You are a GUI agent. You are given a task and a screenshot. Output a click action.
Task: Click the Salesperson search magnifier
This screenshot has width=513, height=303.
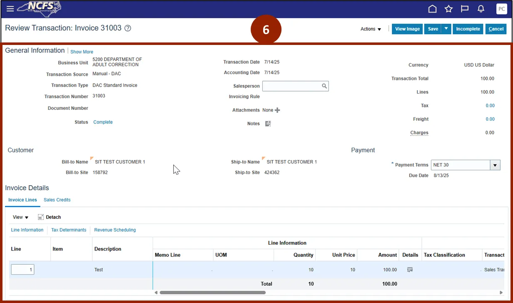(324, 86)
